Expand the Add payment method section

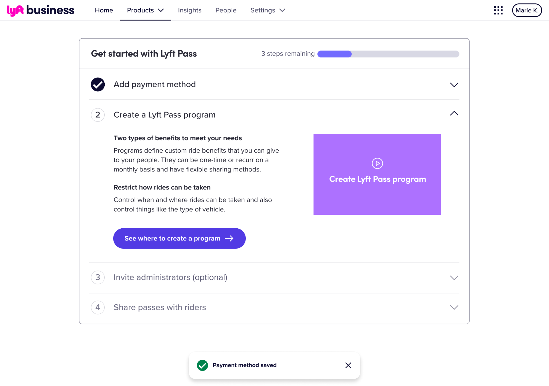(x=454, y=85)
